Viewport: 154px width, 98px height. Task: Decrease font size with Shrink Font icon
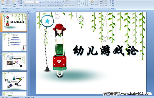coord(43,2)
